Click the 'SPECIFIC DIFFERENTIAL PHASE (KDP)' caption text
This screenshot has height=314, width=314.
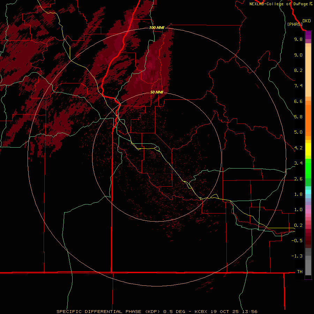point(108,312)
